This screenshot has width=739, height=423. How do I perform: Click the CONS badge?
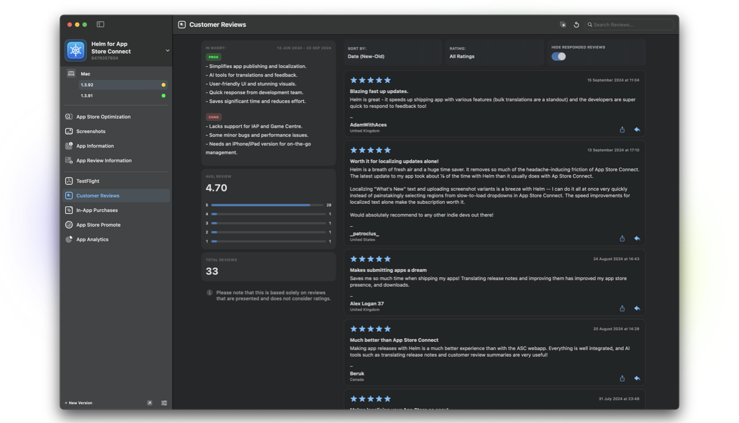(213, 117)
